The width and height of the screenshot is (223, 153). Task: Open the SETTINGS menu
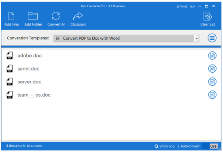point(182,6)
